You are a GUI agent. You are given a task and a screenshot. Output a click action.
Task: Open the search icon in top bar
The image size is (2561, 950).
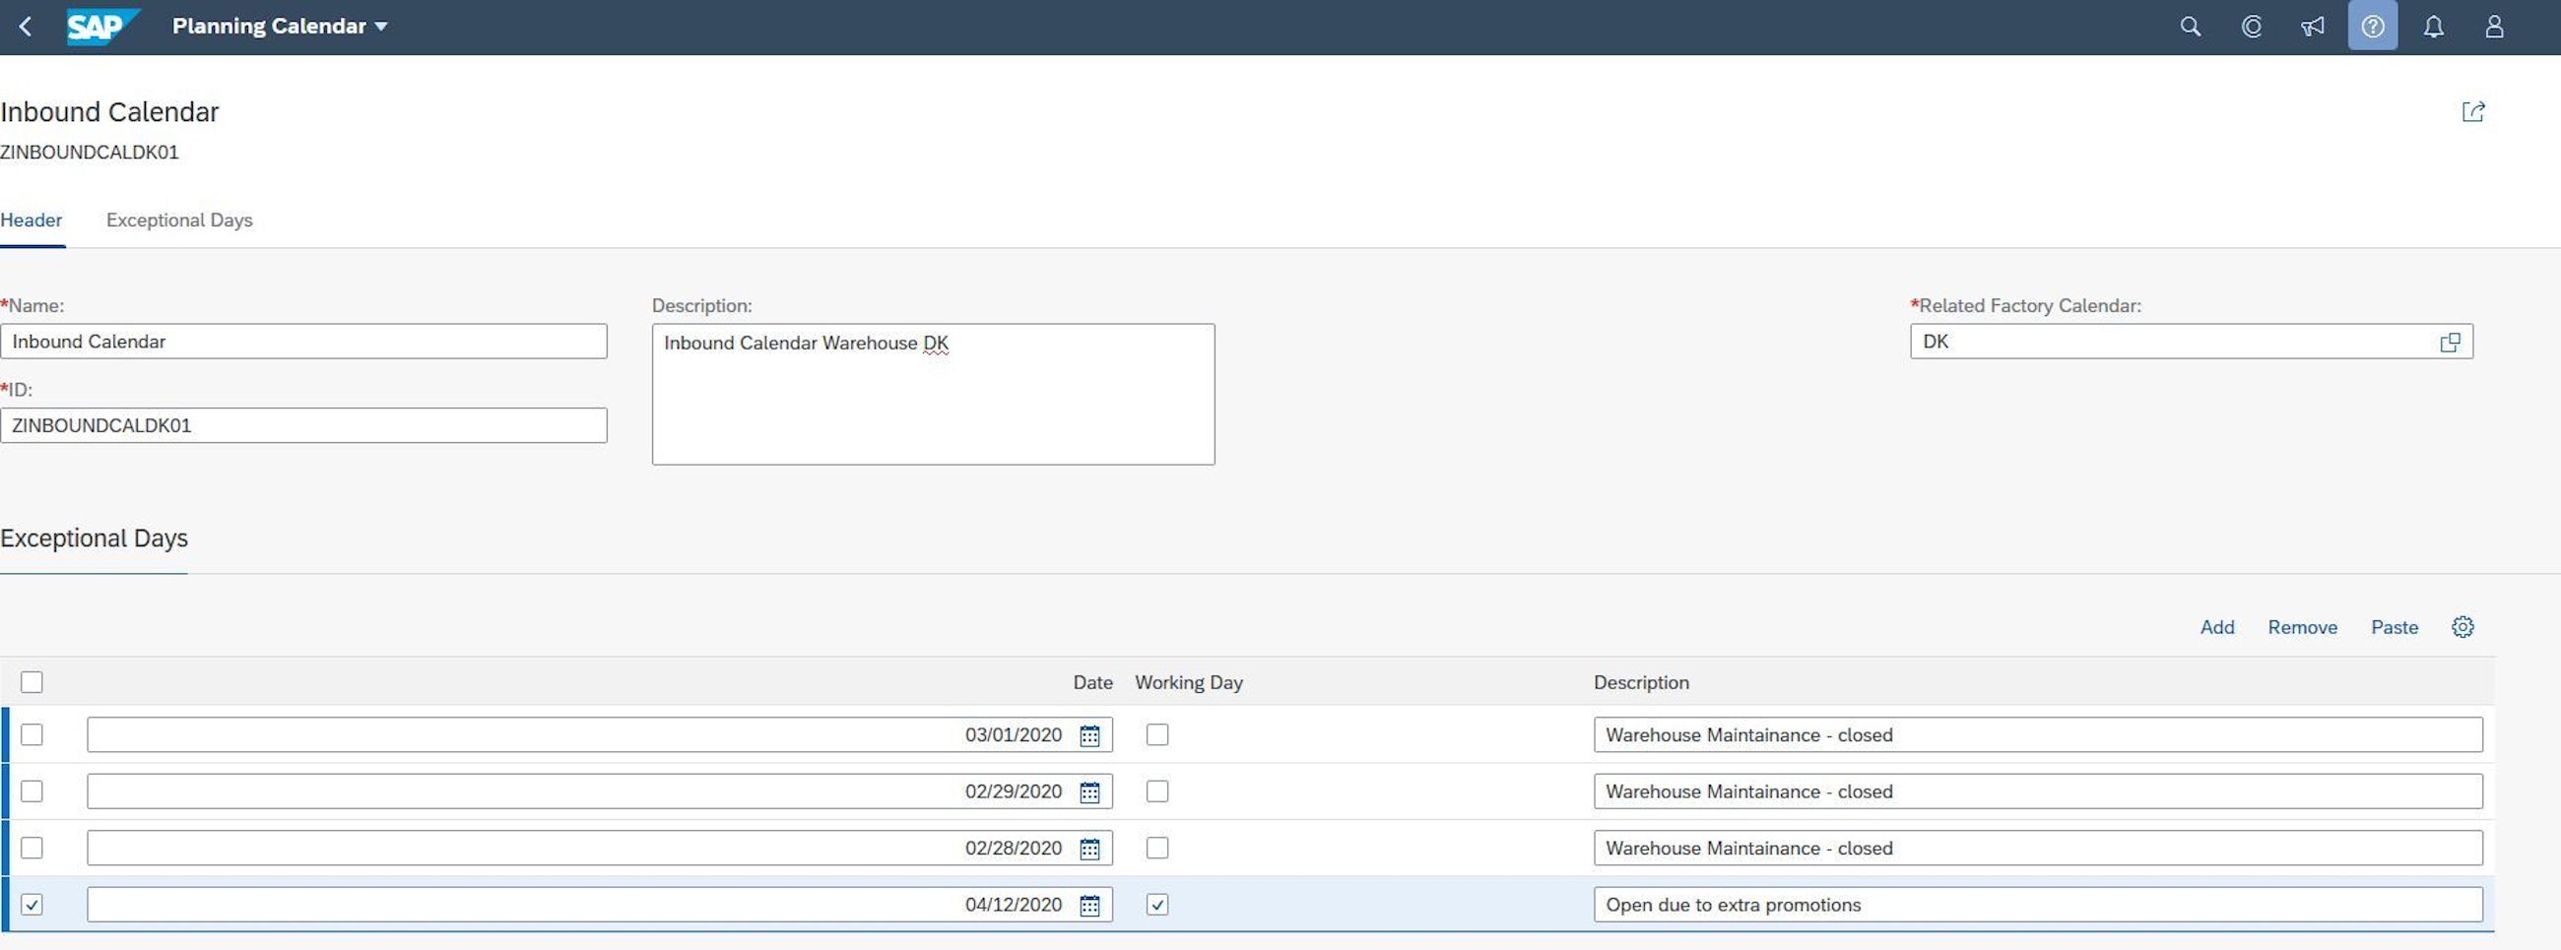coord(2191,27)
